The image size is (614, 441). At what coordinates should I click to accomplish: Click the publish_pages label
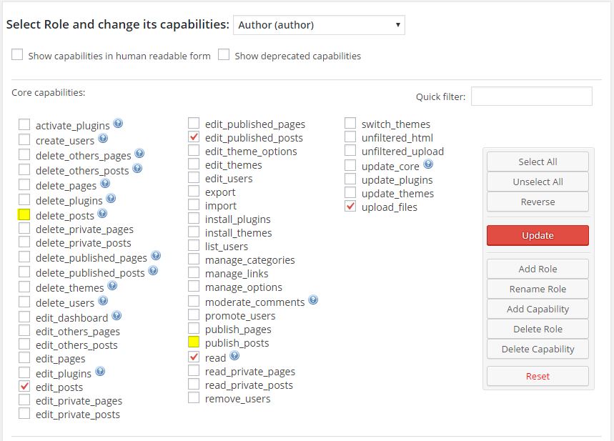(x=238, y=329)
